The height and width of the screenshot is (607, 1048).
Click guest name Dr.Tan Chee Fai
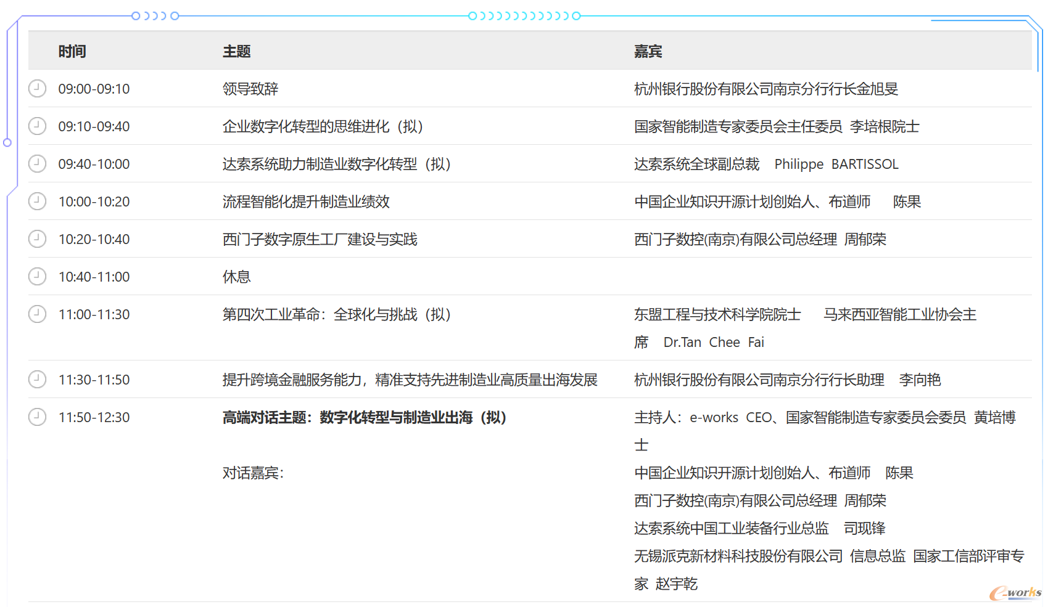click(714, 342)
